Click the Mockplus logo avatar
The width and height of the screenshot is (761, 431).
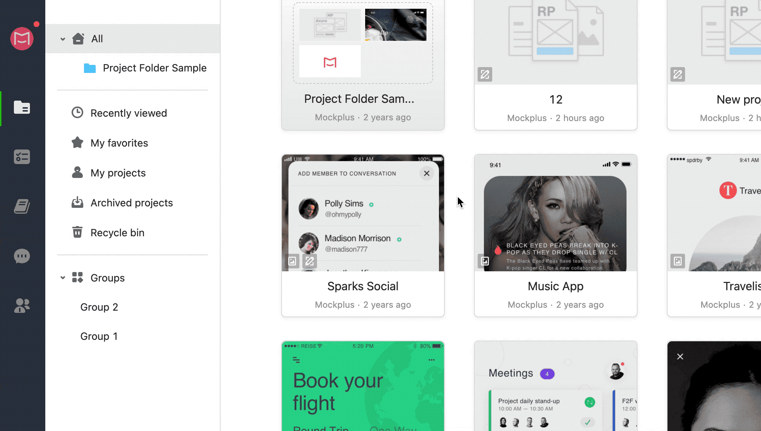click(x=22, y=38)
